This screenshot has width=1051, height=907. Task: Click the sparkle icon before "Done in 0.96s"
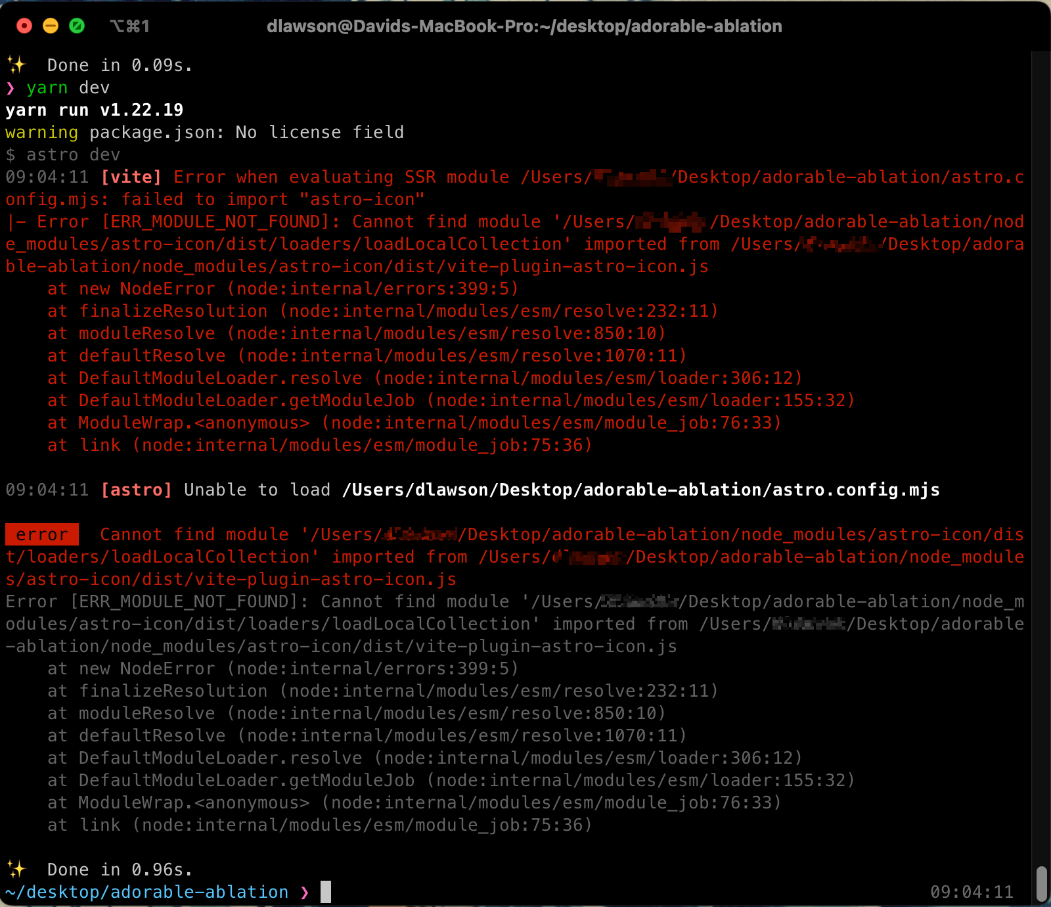[18, 869]
